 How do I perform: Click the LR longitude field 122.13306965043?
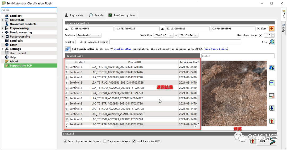tap(187, 29)
